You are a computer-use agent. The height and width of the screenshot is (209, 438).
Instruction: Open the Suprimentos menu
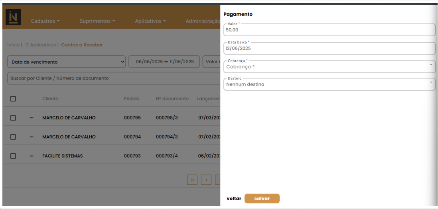click(97, 21)
